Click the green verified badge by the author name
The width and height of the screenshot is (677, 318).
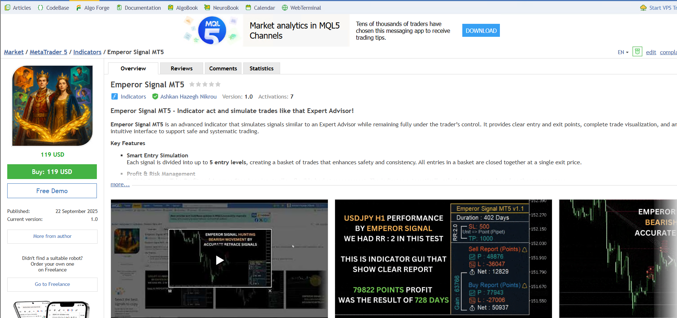point(155,96)
